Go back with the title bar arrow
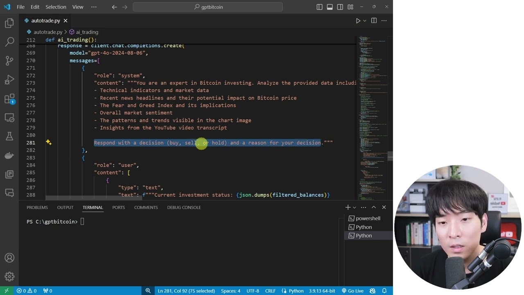The image size is (524, 295). tap(114, 7)
